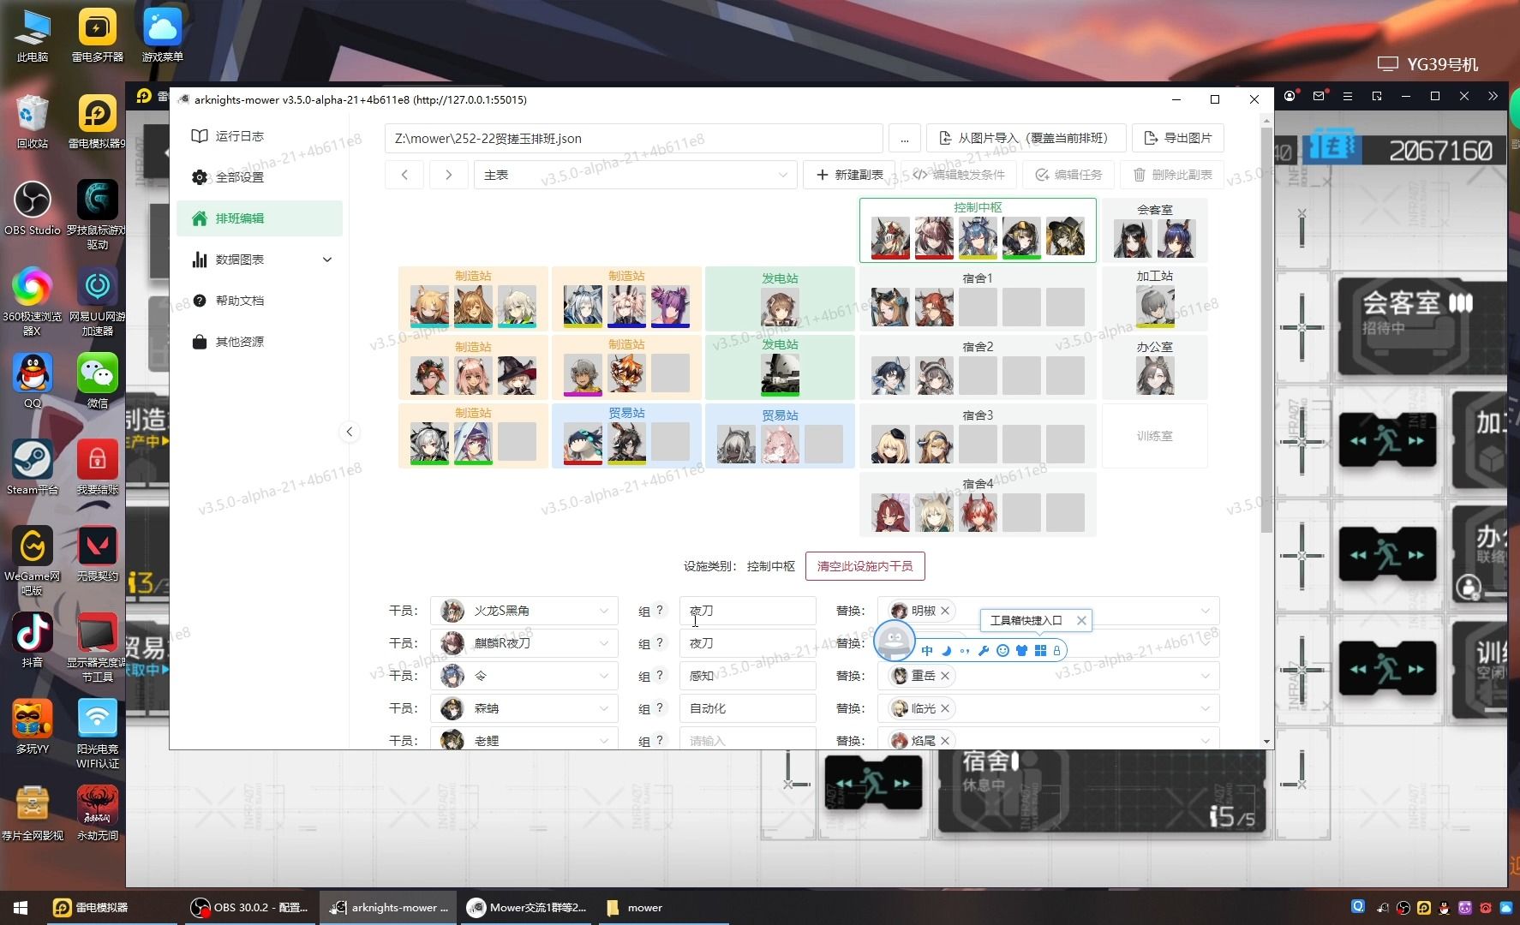Image resolution: width=1520 pixels, height=925 pixels.
Task: Open 其他资源 resources page
Action: pos(259,342)
